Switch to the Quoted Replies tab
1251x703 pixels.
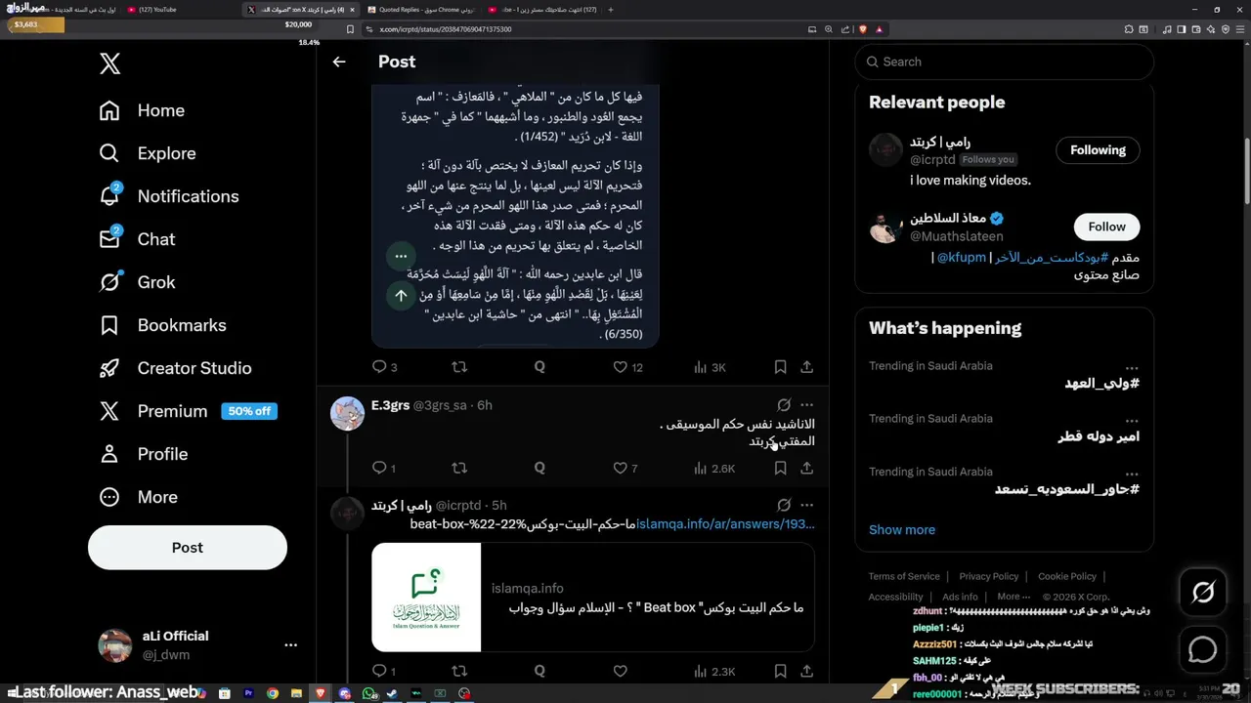pos(420,10)
